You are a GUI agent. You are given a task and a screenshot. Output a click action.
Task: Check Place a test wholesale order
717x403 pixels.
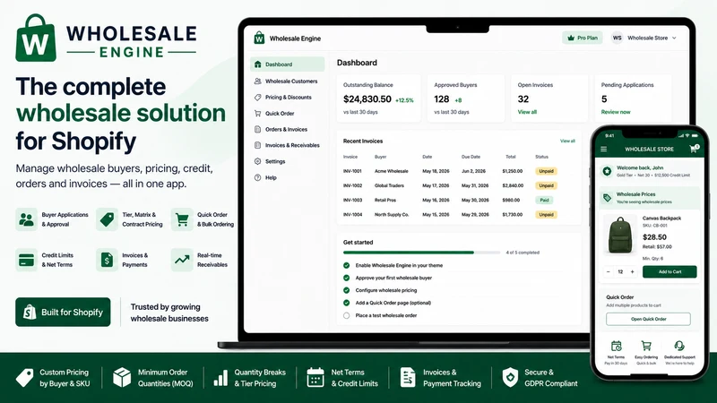point(347,315)
